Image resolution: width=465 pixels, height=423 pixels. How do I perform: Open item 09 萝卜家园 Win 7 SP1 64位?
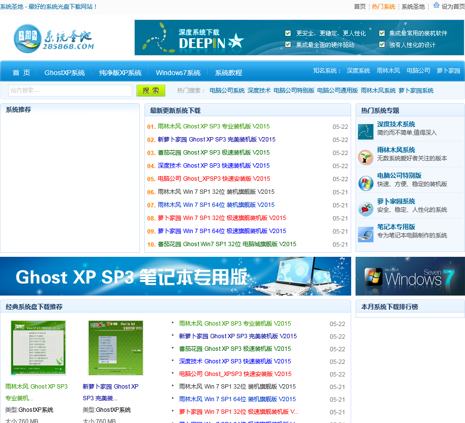(x=222, y=231)
